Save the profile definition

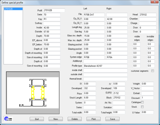[112, 119]
